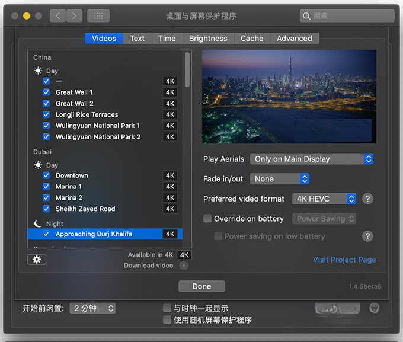
Task: Click the Download video label
Action: pyautogui.click(x=149, y=266)
